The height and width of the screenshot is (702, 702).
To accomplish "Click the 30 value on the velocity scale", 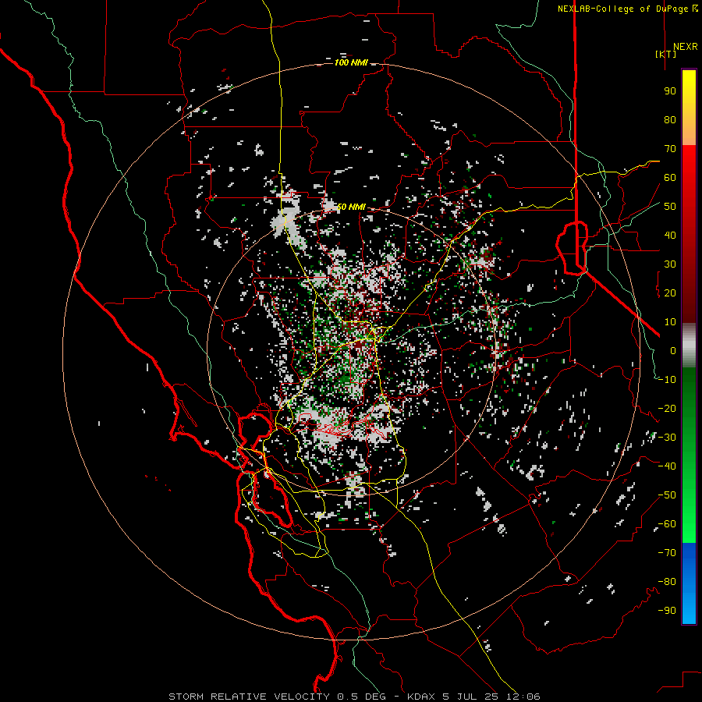I will [x=670, y=264].
